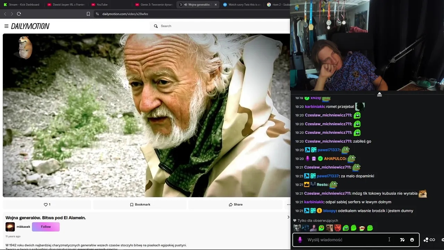Insert the sunglasses face emote

297,228
